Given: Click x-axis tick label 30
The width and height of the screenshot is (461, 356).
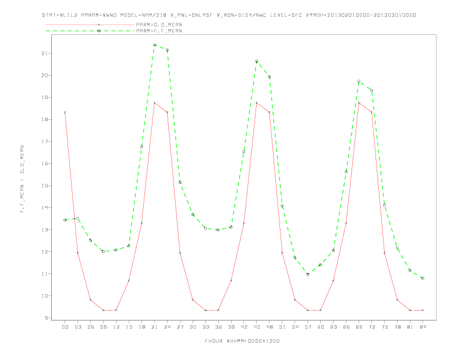Looking at the screenshot, I should (x=193, y=327).
